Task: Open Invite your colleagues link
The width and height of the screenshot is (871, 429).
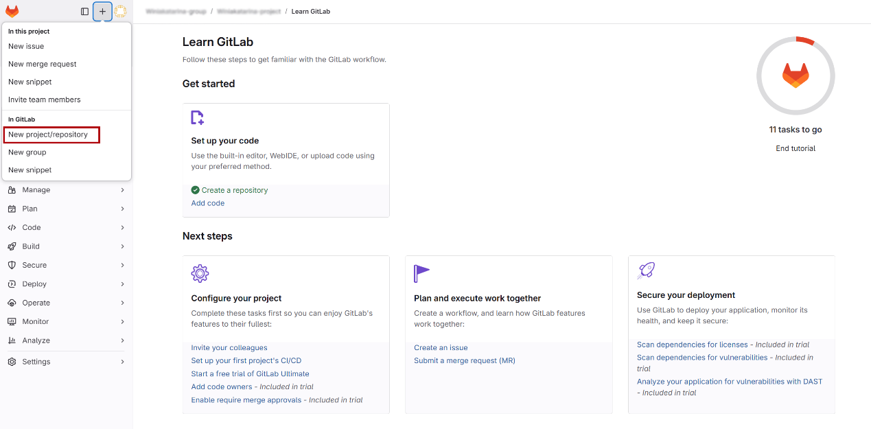Action: coord(229,348)
